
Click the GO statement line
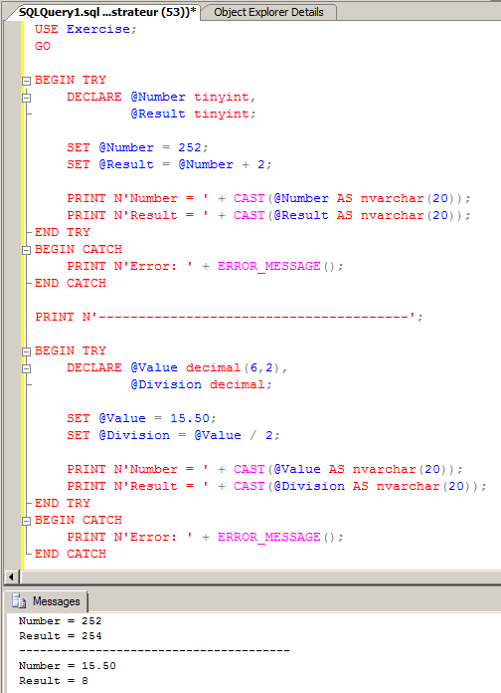tap(43, 46)
